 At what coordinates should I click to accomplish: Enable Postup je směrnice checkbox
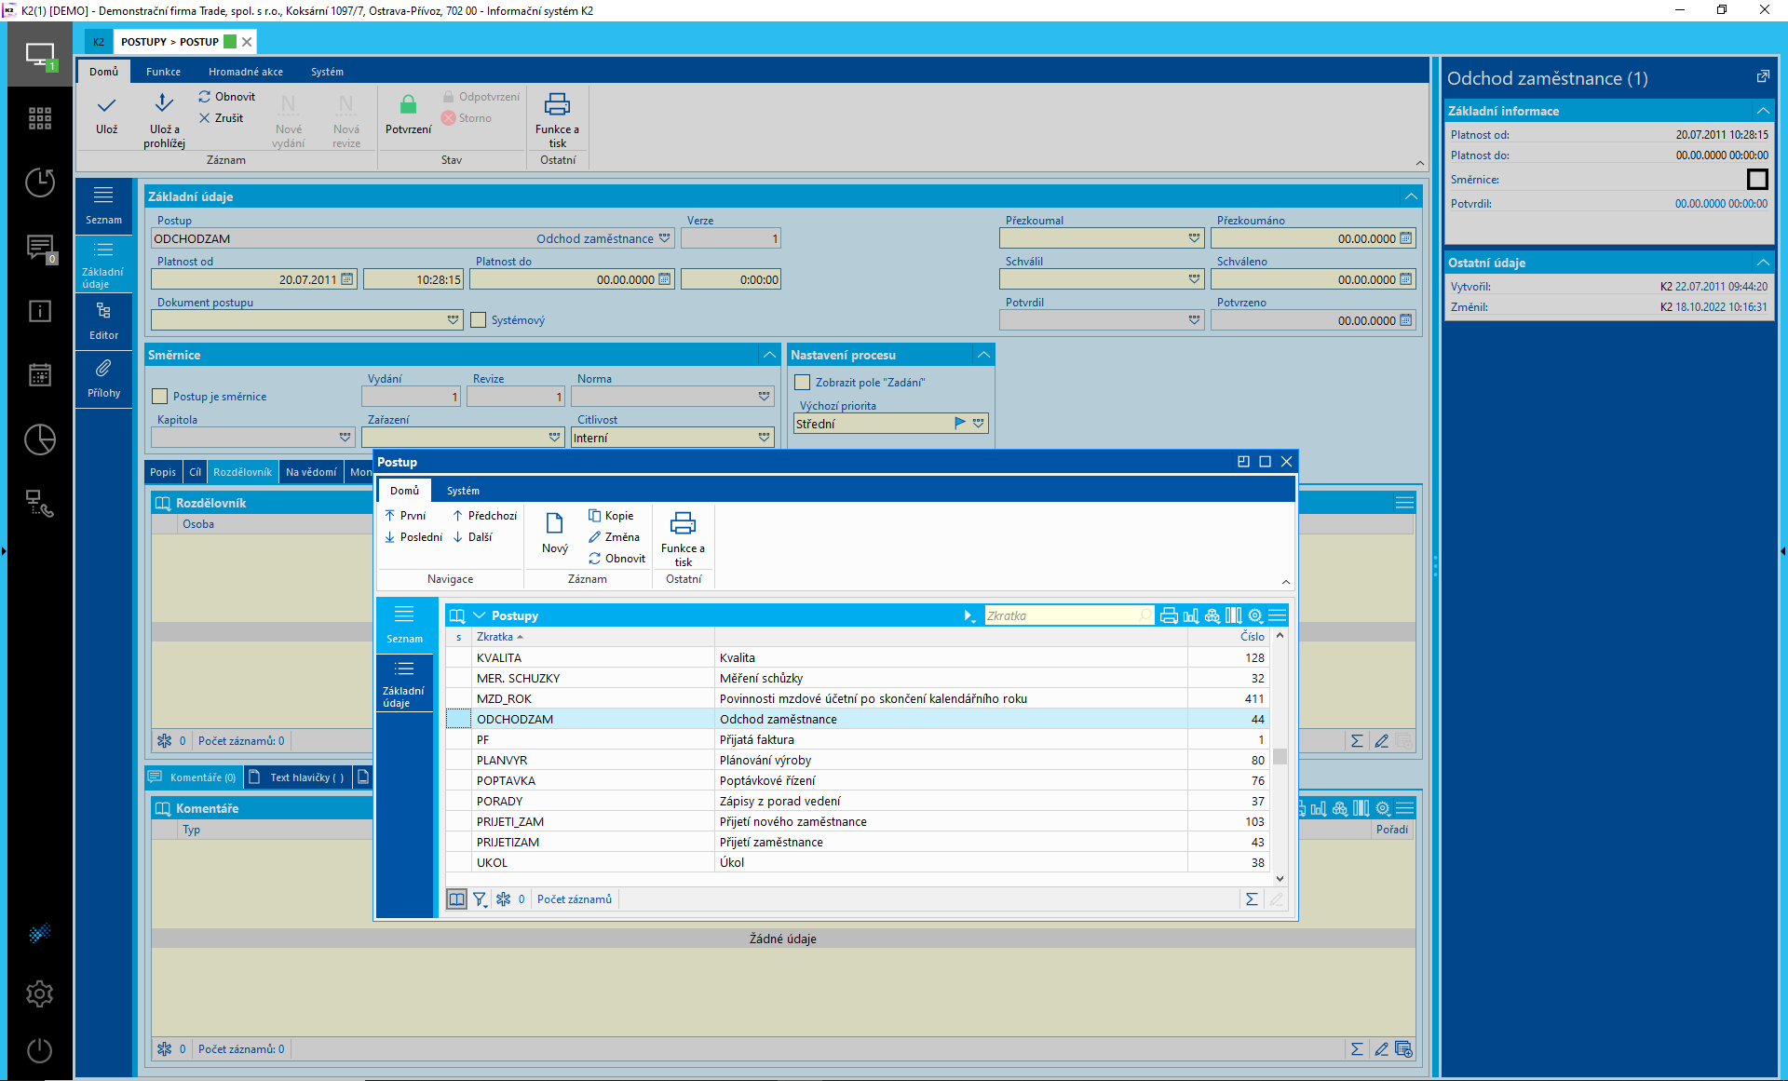[160, 397]
